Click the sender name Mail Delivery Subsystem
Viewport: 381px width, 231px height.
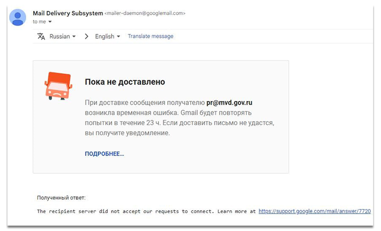(x=68, y=13)
